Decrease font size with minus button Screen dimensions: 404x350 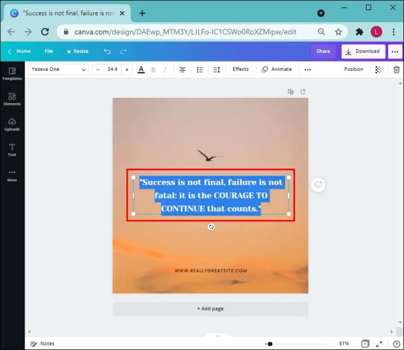point(98,70)
